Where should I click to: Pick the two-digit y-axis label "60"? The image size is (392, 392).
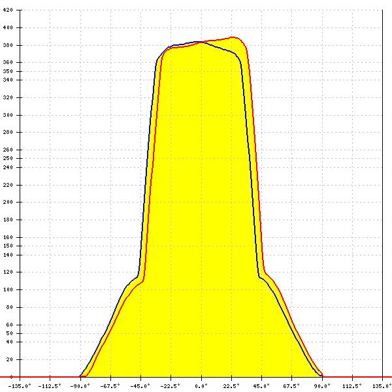pos(9,325)
